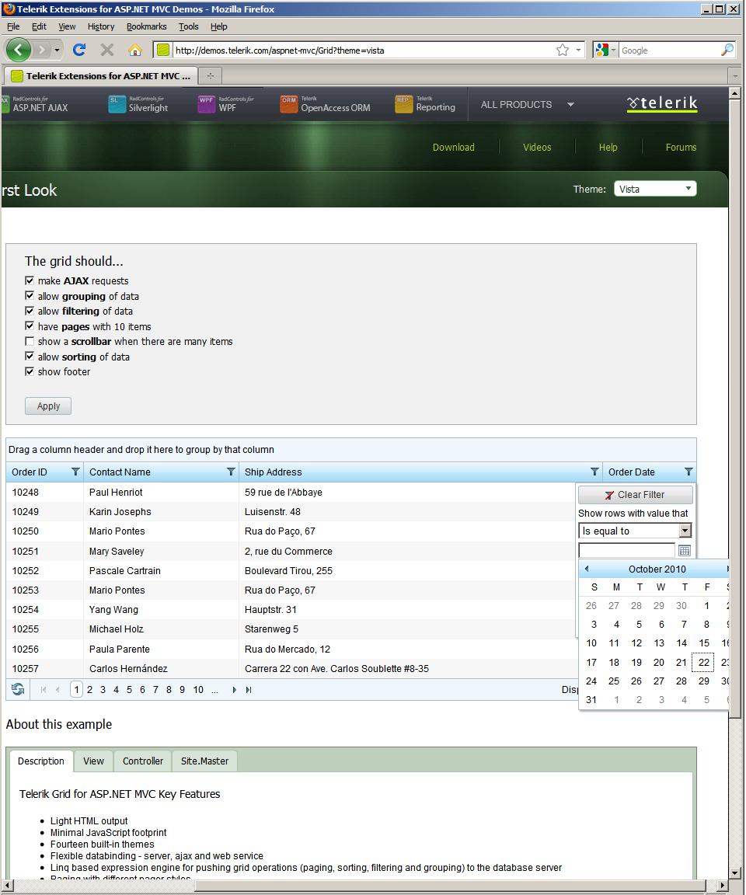The height and width of the screenshot is (895, 746).
Task: Go to the next grid page arrow
Action: coord(234,690)
